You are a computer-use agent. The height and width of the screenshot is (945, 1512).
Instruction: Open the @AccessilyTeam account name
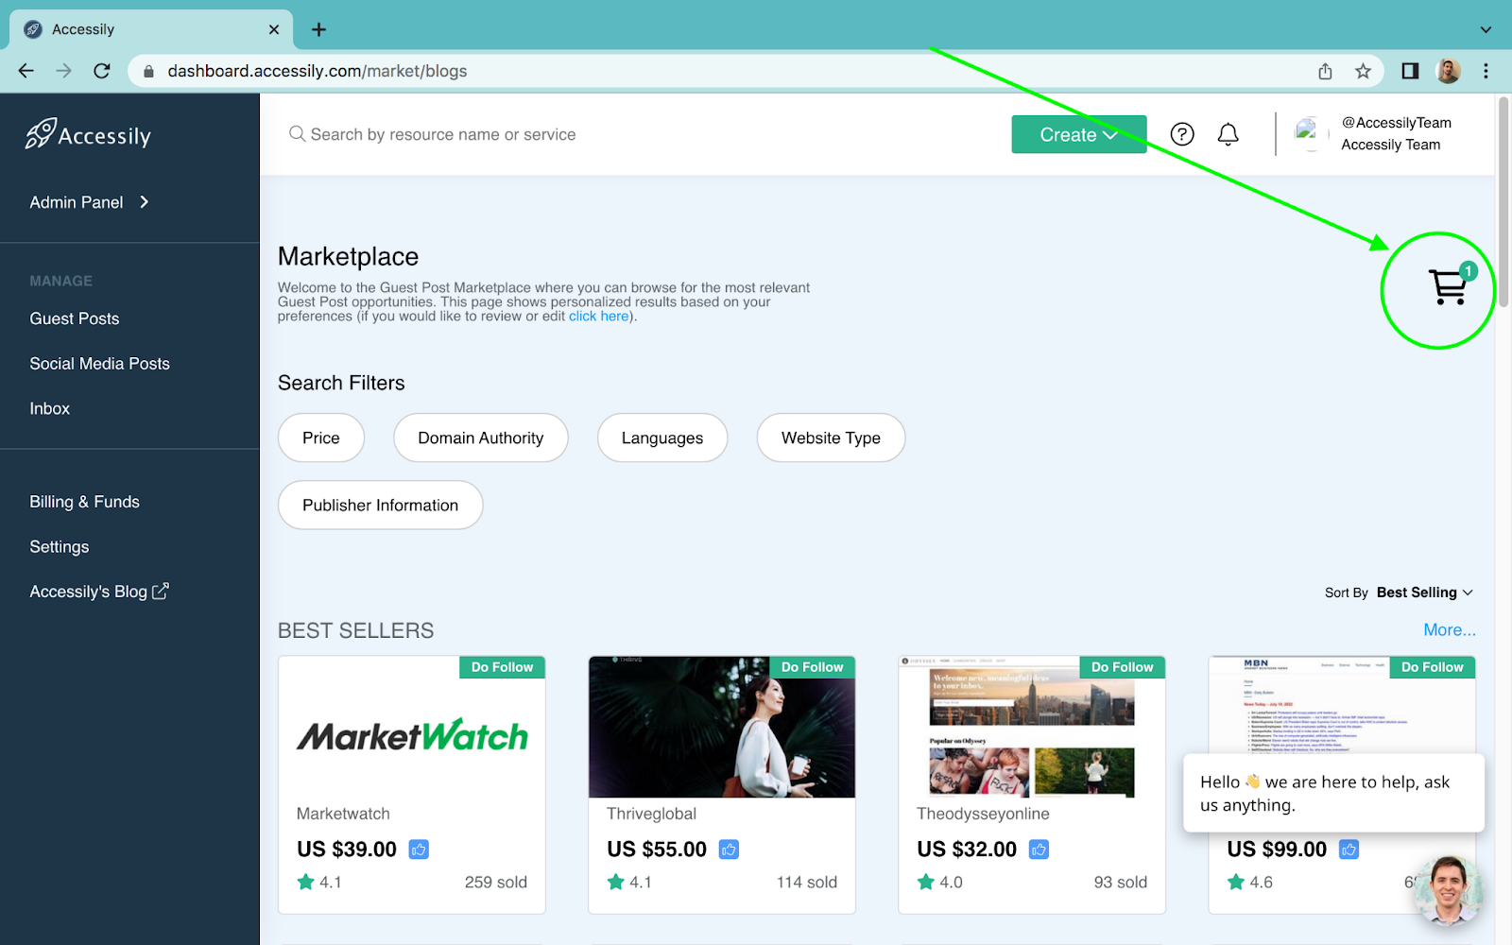pyautogui.click(x=1397, y=123)
